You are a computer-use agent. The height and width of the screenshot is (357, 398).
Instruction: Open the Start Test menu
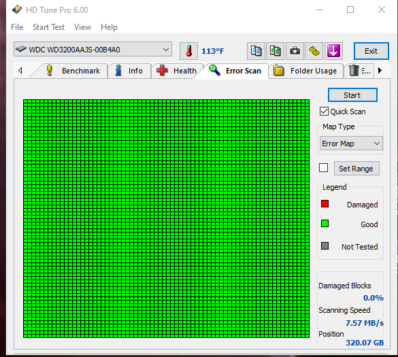tap(48, 27)
